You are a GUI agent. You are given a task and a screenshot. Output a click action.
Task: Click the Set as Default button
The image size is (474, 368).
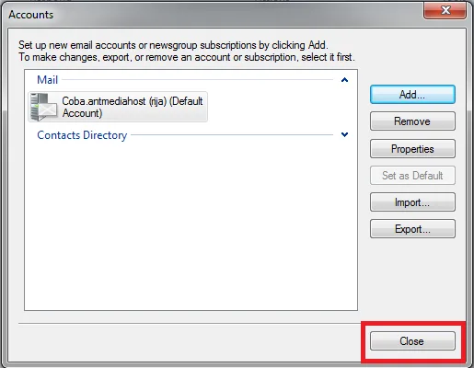click(x=412, y=176)
